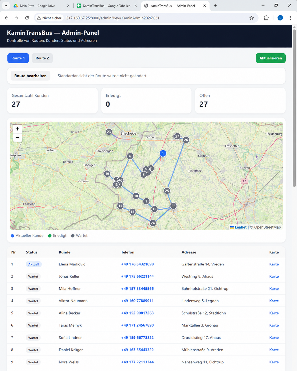Select blue map marker number 1
The image size is (297, 371).
pos(163,153)
